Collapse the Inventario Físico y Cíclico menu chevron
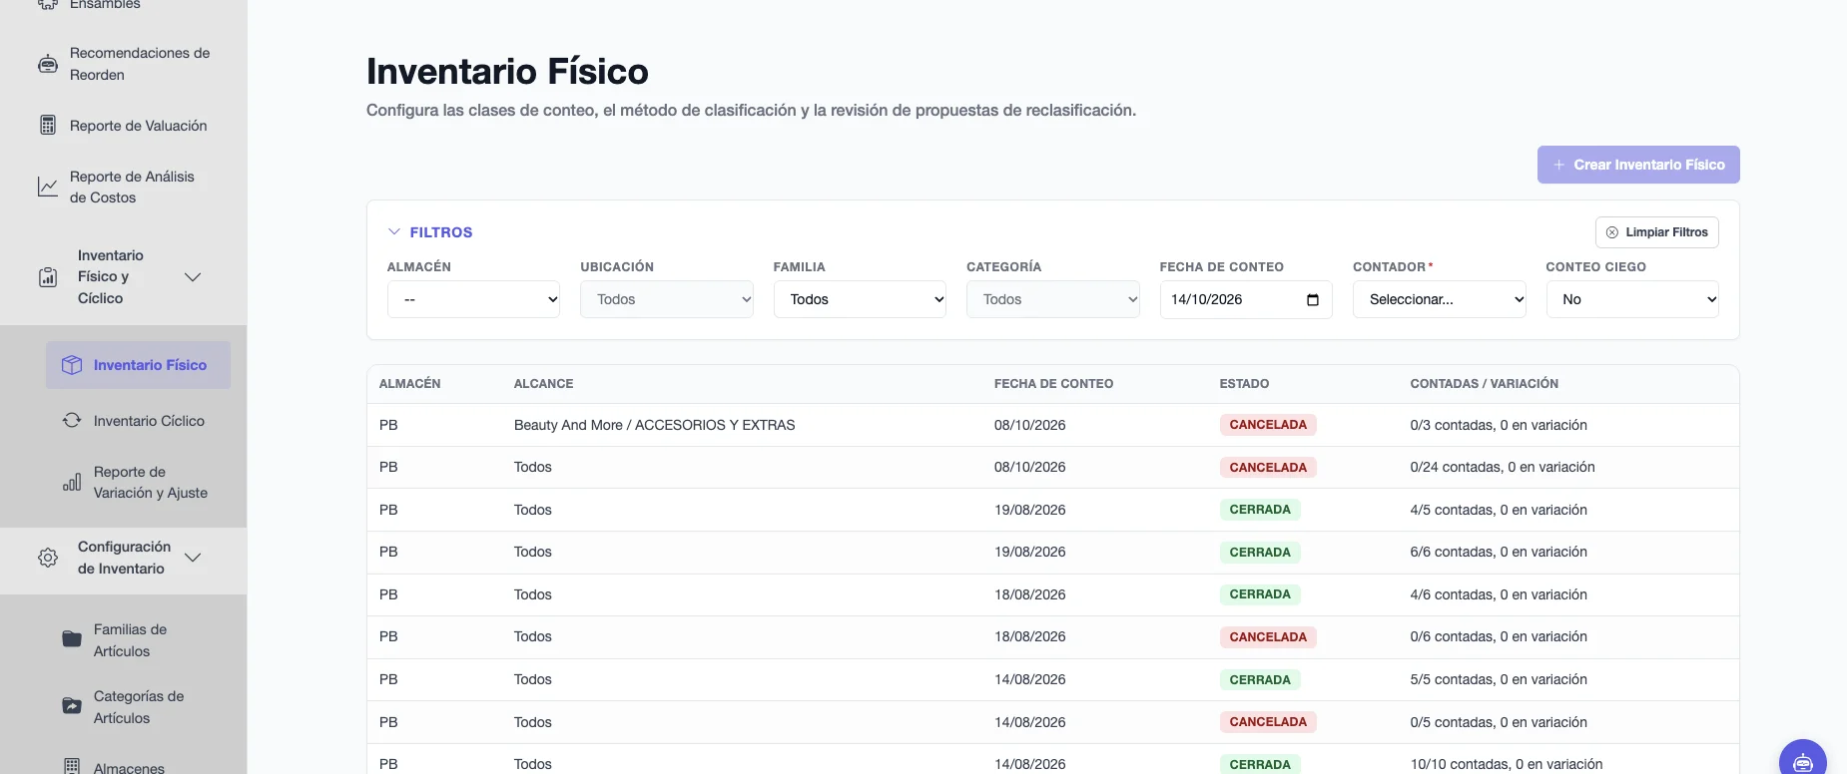Screen dimensions: 1847x774 click(x=194, y=277)
